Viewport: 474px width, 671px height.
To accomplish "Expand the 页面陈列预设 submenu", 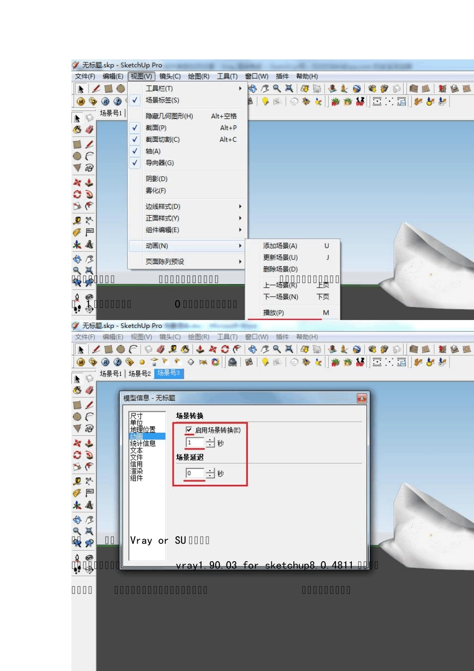I will click(188, 262).
